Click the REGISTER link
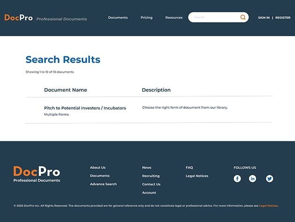 [x=283, y=18]
